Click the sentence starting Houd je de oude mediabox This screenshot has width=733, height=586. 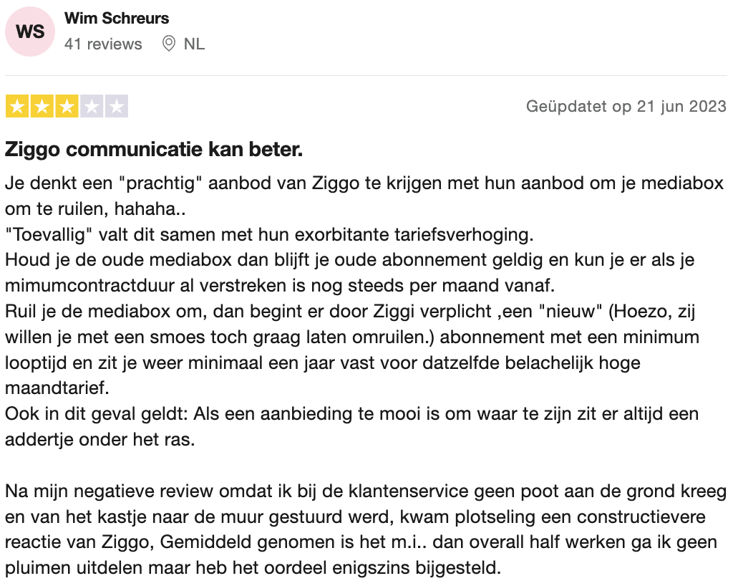pyautogui.click(x=349, y=273)
